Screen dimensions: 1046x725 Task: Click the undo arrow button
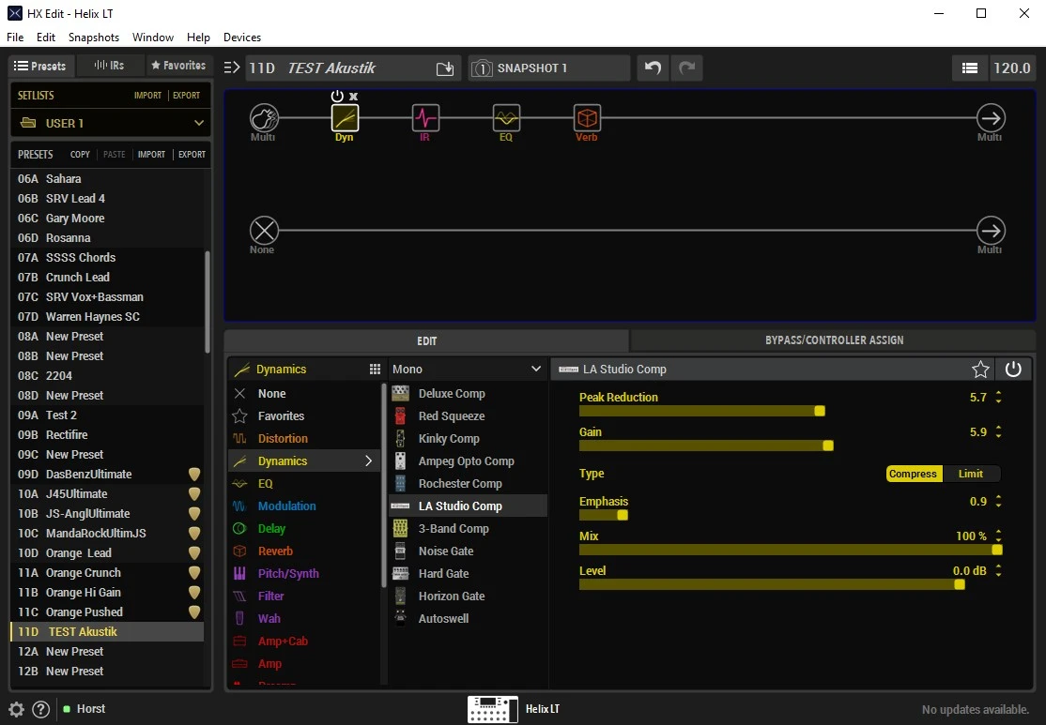click(x=653, y=68)
